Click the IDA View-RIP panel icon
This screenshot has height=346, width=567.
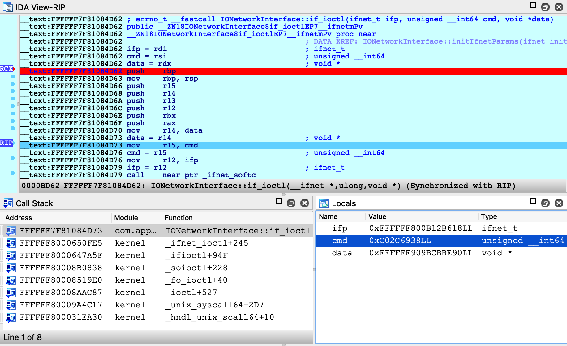click(x=7, y=7)
